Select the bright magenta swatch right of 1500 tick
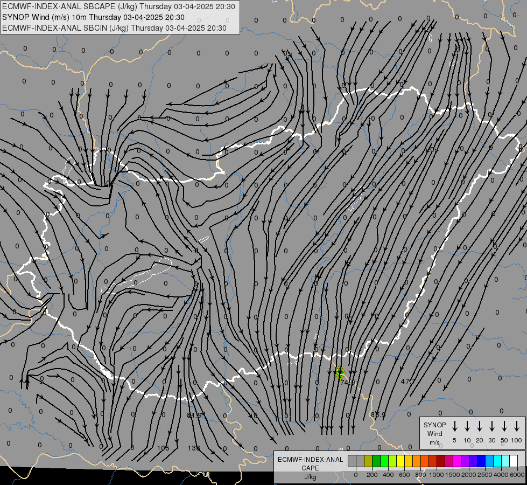This screenshot has width=527, height=485. tap(457, 461)
